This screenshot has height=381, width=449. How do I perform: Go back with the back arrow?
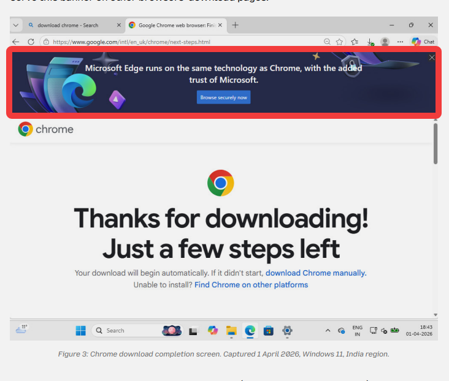16,42
